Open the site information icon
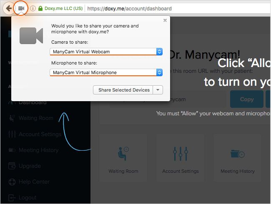 33,8
